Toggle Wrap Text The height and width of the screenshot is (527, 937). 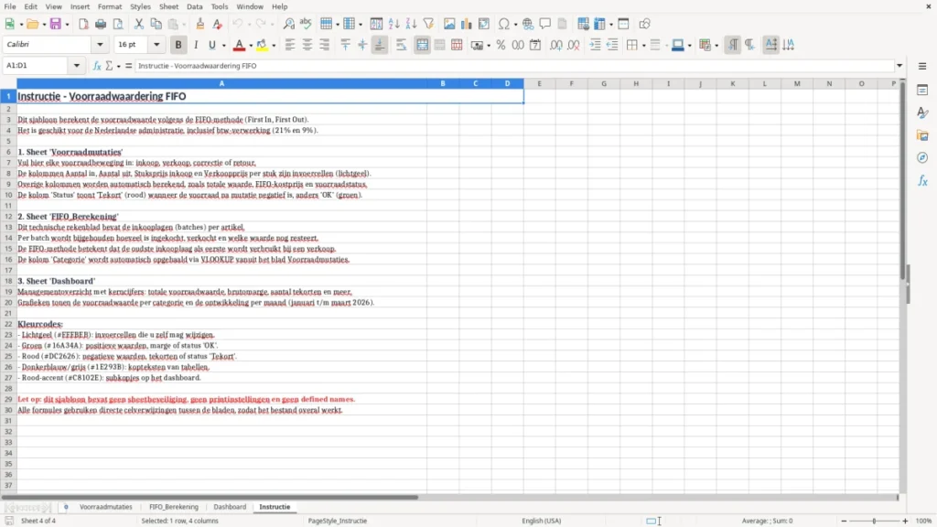coord(402,45)
